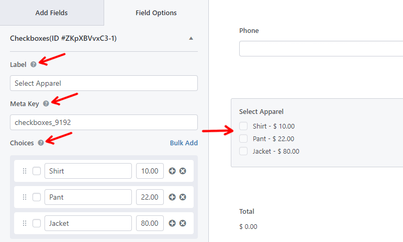Check Jacket - $ 80.00 in form preview

243,151
